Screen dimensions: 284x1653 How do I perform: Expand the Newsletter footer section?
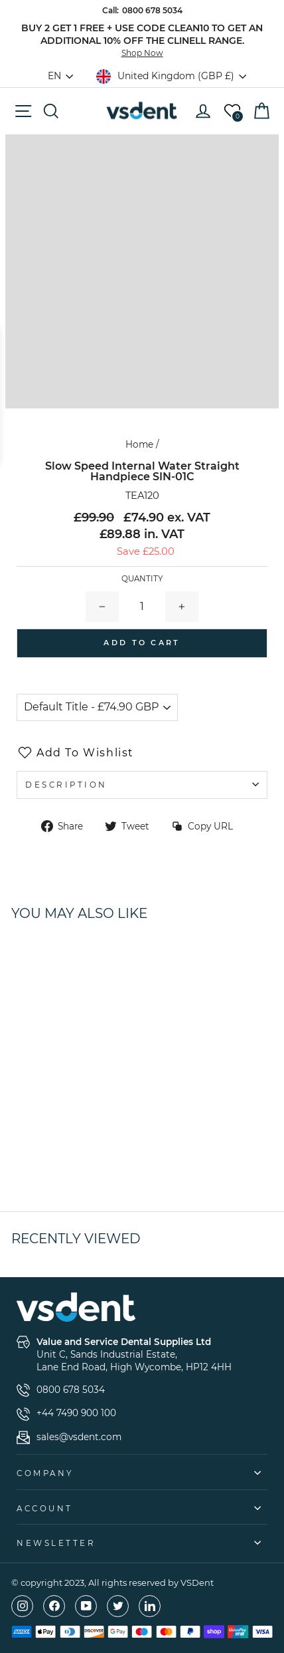point(142,1543)
